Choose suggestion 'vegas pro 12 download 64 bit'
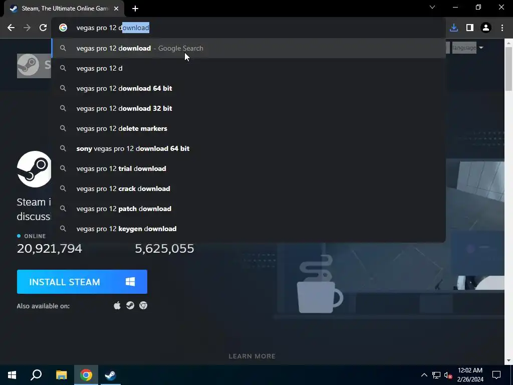513x385 pixels. 248,88
